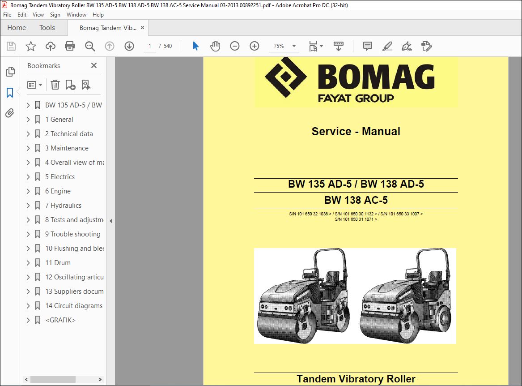This screenshot has height=386, width=522.
Task: Open the Help menu
Action: [98, 15]
